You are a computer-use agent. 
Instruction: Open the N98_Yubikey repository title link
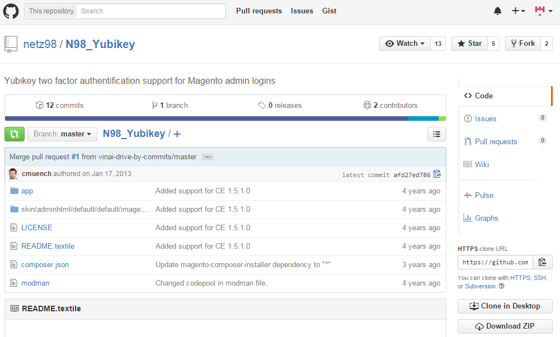(100, 44)
